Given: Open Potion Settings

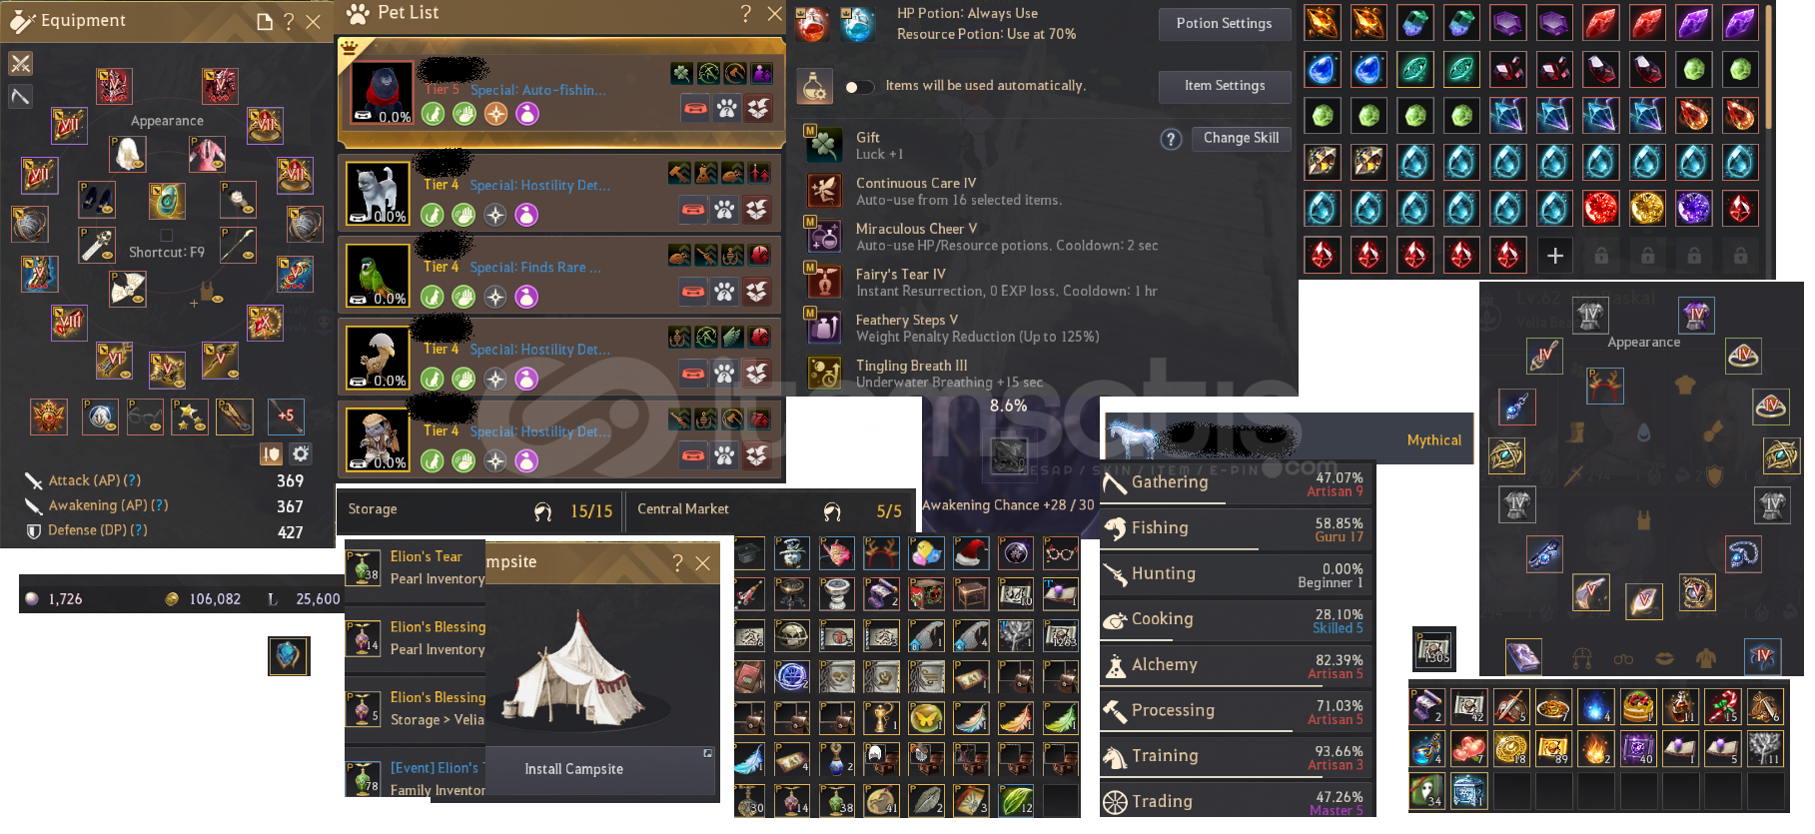Looking at the screenshot, I should coord(1224,24).
